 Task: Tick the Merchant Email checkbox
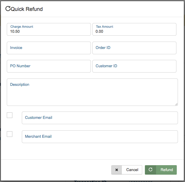[x=10, y=134]
